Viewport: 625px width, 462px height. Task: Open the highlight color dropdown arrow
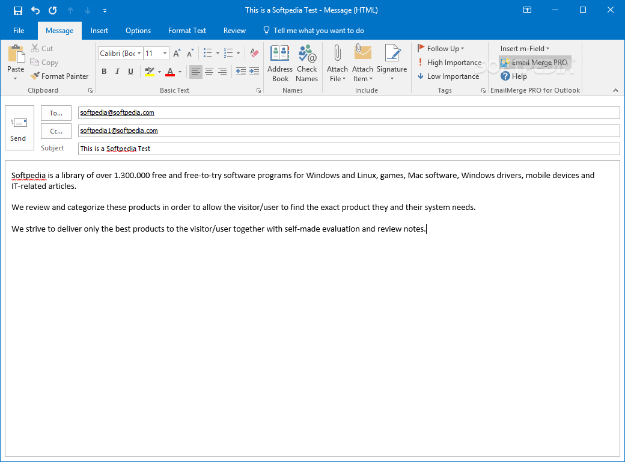pyautogui.click(x=159, y=72)
